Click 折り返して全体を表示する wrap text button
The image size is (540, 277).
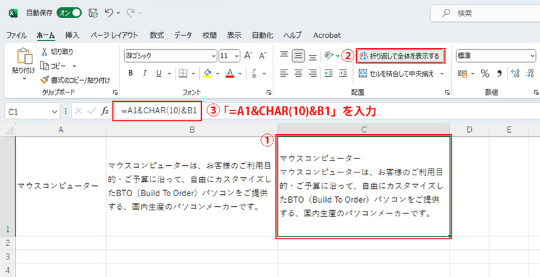[x=400, y=56]
